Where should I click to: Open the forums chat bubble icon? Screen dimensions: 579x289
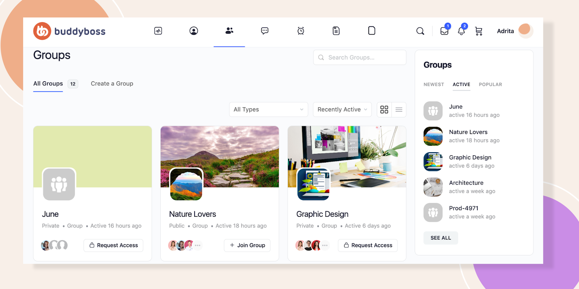coord(265,31)
